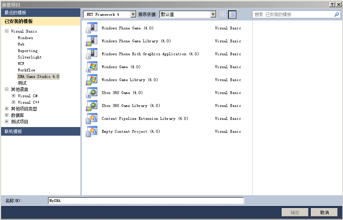Click Visual Basic label on Empty Content Project row
The image size is (343, 220).
pos(228,132)
